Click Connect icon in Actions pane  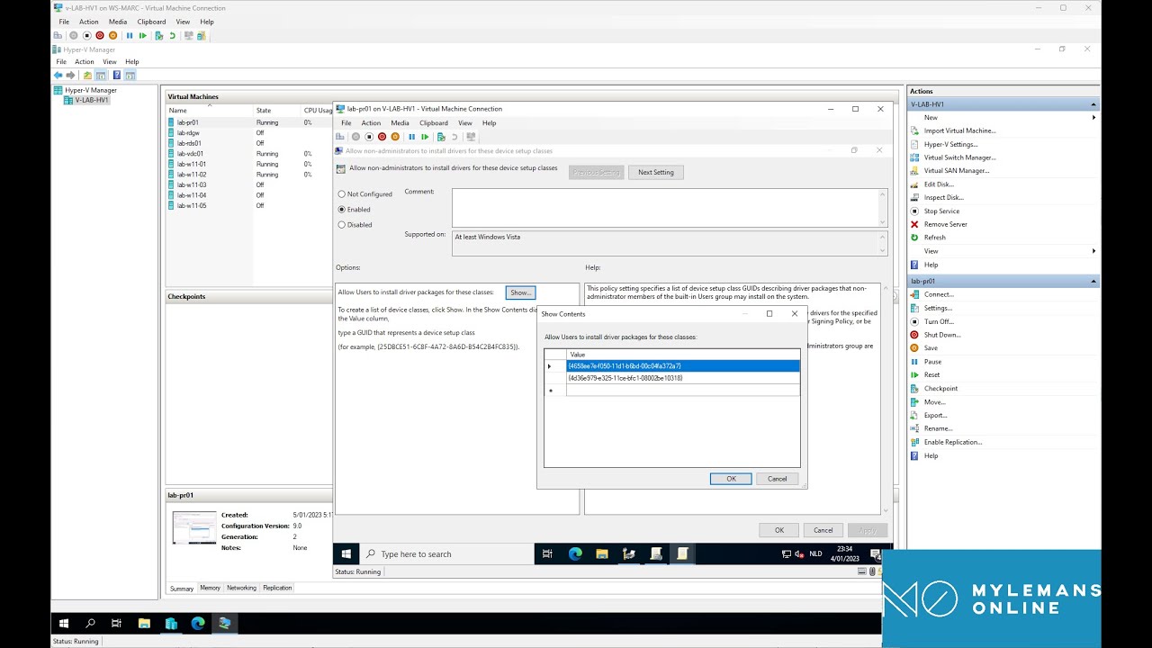tap(914, 294)
